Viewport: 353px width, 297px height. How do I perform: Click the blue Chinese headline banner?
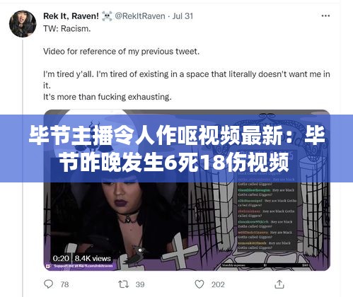point(176,148)
